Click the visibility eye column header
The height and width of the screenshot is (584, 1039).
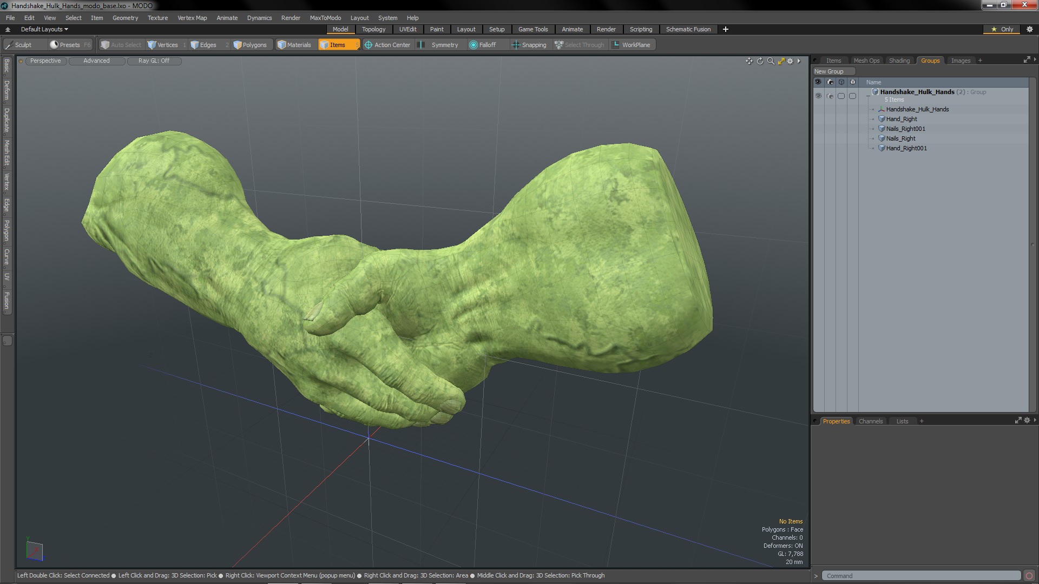coord(818,82)
